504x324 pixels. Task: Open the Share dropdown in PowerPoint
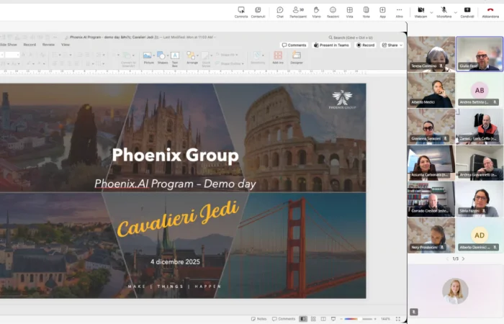392,45
